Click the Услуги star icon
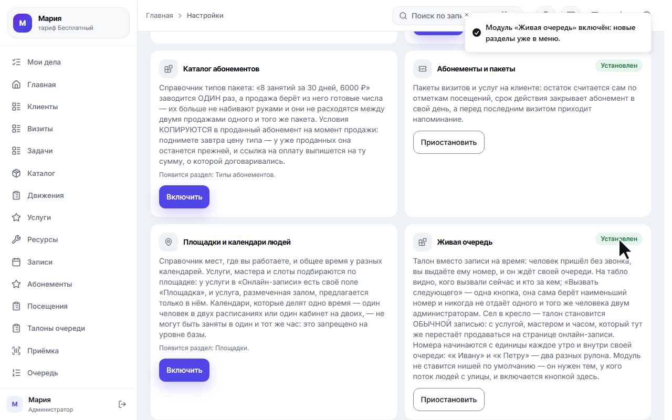This screenshot has width=672, height=420. coord(16,217)
